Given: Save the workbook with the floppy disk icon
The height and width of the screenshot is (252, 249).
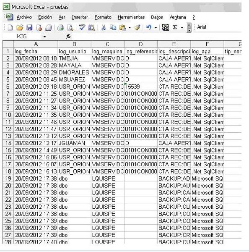Looking at the screenshot, I should pos(29,27).
